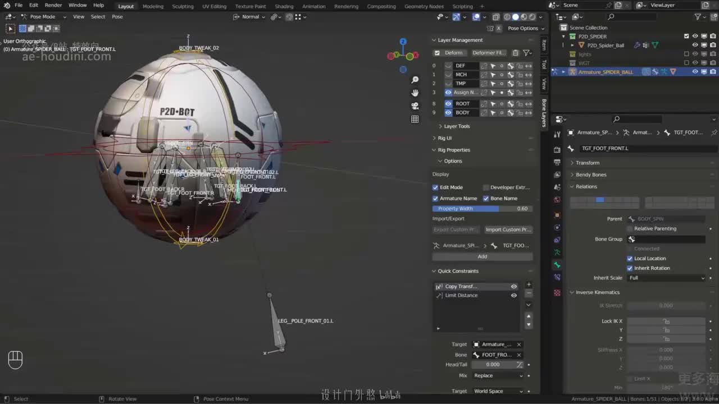Open the Pose Options dropdown
Screen dimensions: 719x404
coord(525,28)
